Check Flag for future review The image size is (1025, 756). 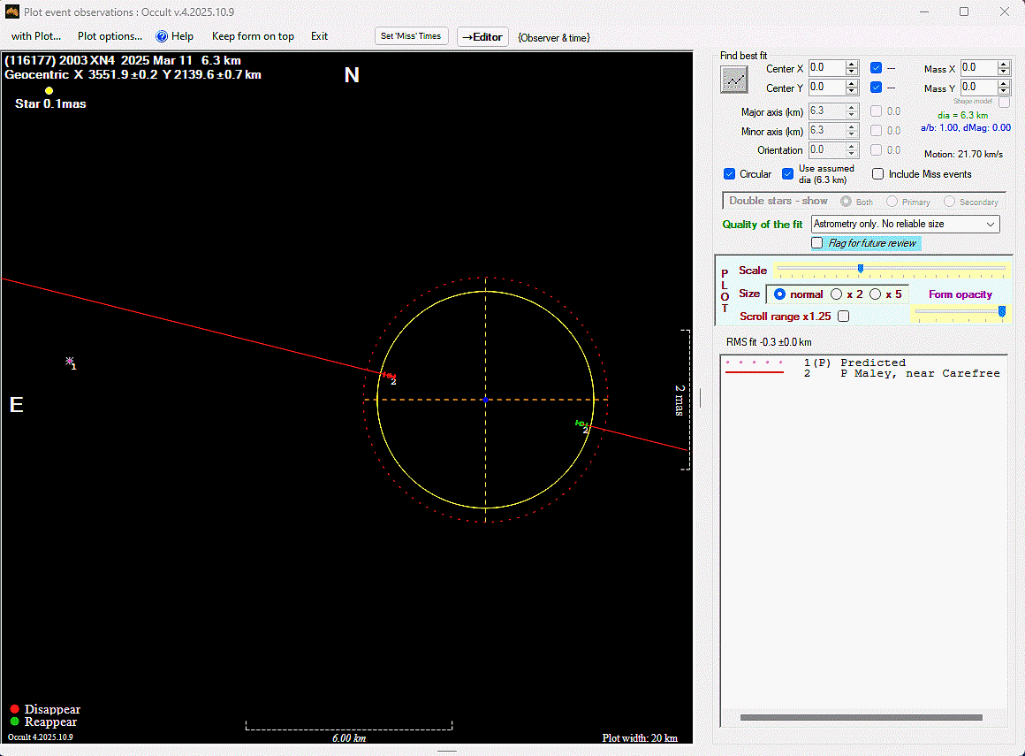click(x=818, y=243)
